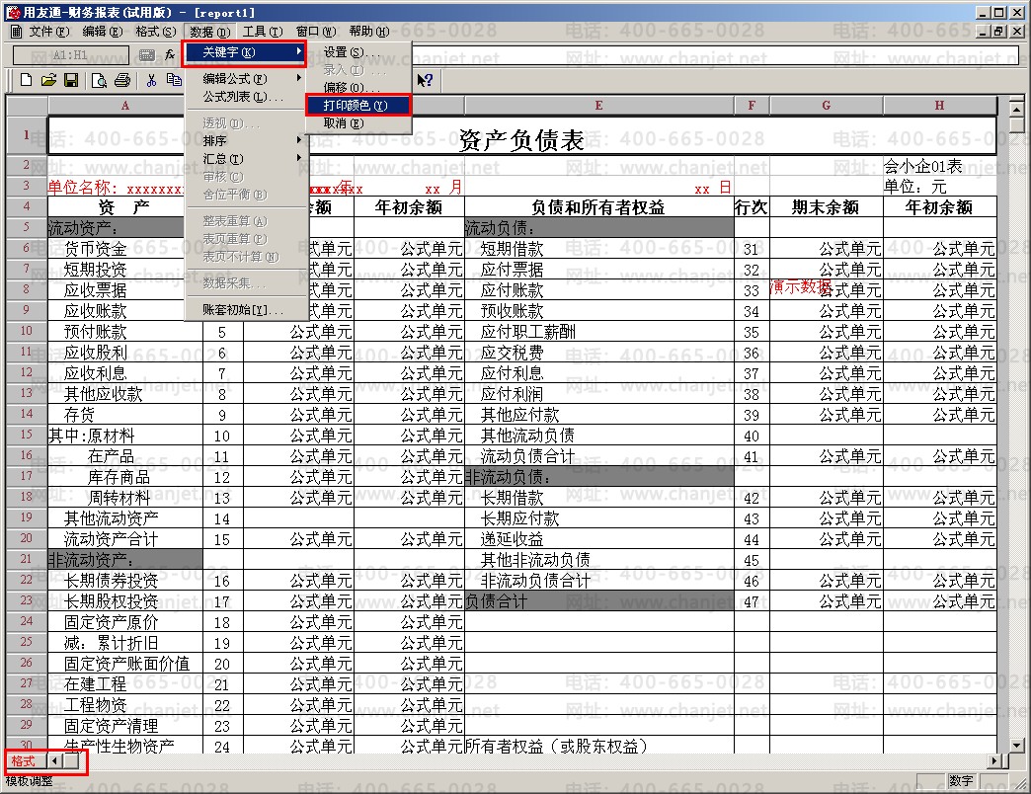Click the vertical scrollbar up arrow
The width and height of the screenshot is (1031, 794).
pos(1016,110)
